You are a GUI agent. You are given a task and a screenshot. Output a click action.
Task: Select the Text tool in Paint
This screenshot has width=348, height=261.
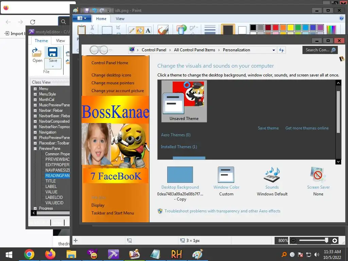tap(148, 30)
